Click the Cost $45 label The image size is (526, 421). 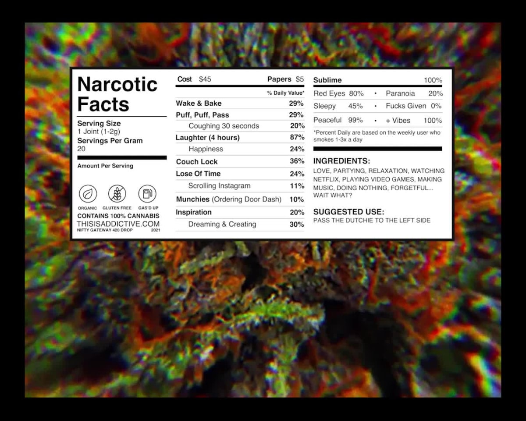coord(194,79)
